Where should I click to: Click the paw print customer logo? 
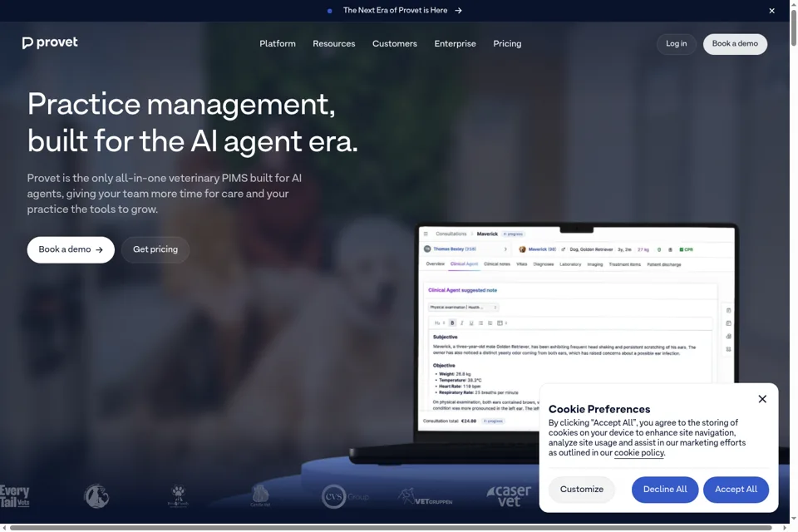(x=178, y=496)
